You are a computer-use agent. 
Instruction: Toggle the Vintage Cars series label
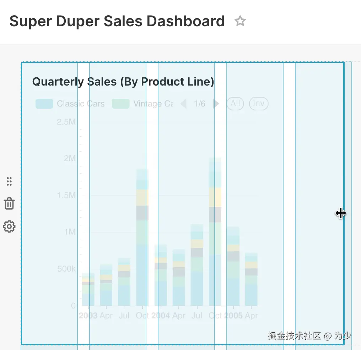(x=153, y=104)
